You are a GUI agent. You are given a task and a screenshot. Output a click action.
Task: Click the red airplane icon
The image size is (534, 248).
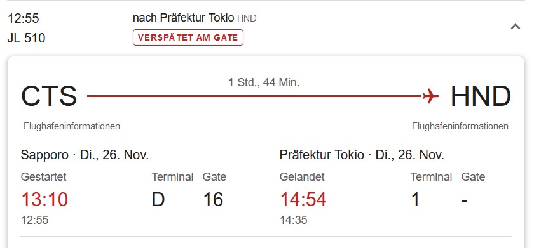[430, 96]
